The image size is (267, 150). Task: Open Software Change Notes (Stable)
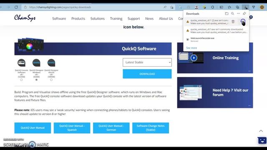click(x=151, y=128)
